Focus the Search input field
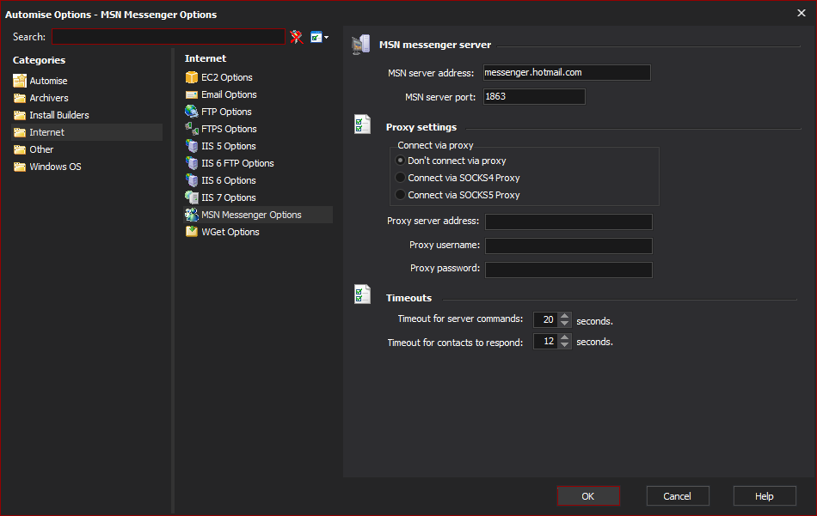The height and width of the screenshot is (516, 817). (x=169, y=36)
